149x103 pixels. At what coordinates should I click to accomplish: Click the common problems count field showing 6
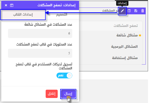(40, 33)
